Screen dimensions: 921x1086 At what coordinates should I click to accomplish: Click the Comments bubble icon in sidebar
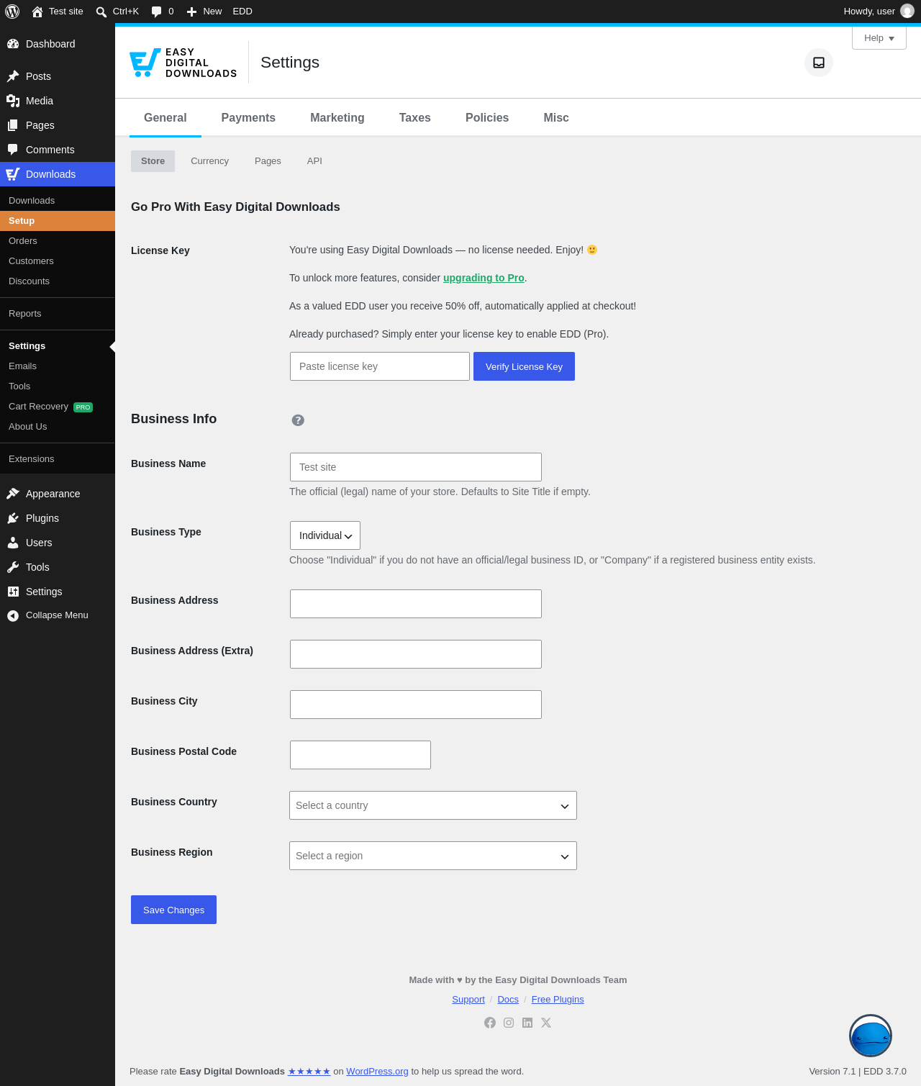tap(13, 150)
